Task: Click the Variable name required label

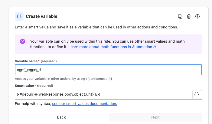Action: [36, 61]
